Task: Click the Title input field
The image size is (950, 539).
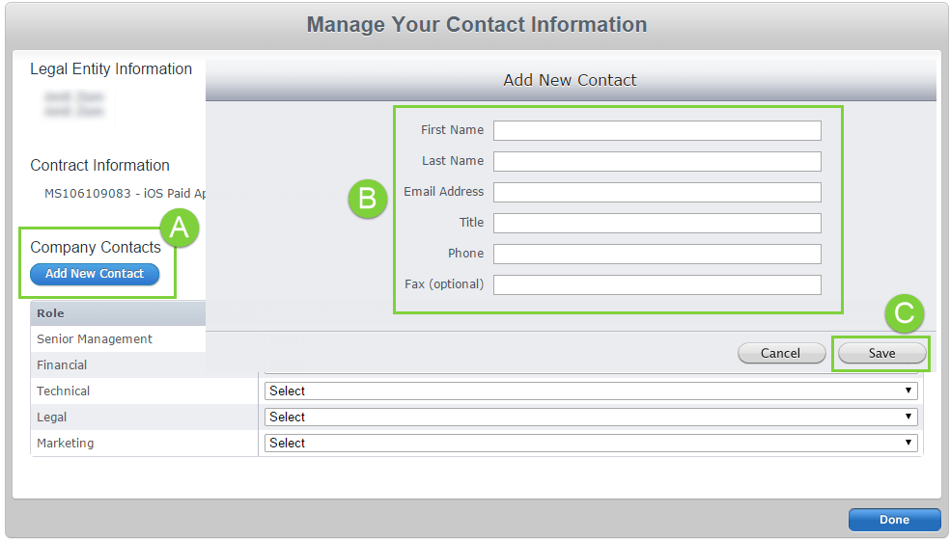Action: (657, 223)
